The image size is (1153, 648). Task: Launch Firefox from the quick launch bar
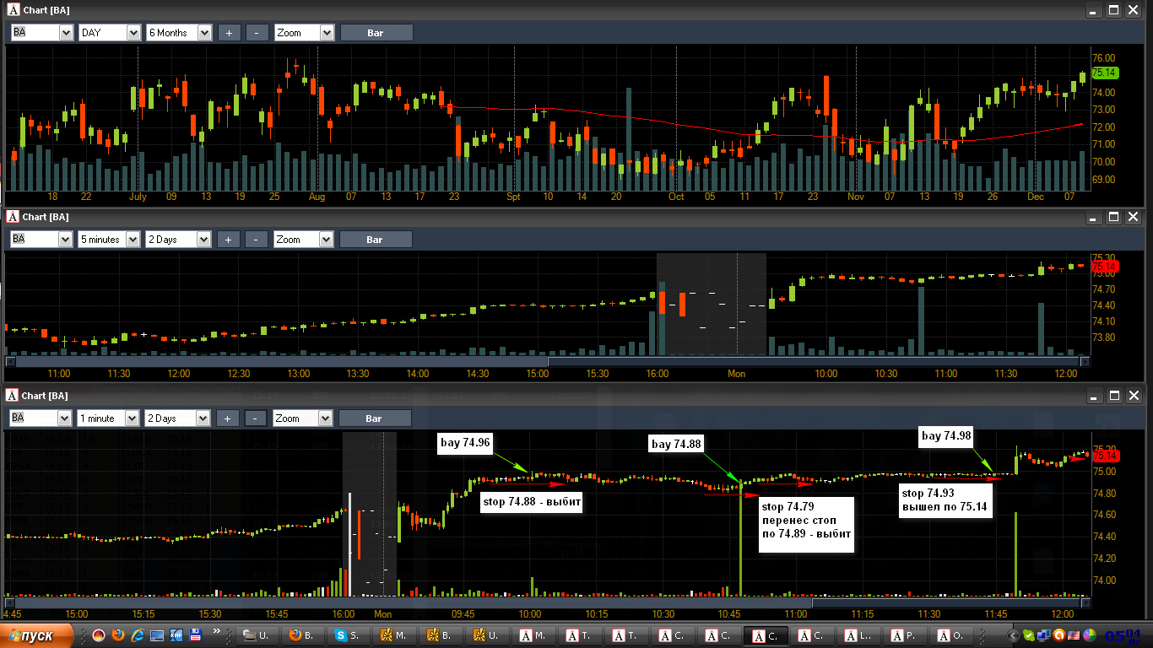[117, 635]
